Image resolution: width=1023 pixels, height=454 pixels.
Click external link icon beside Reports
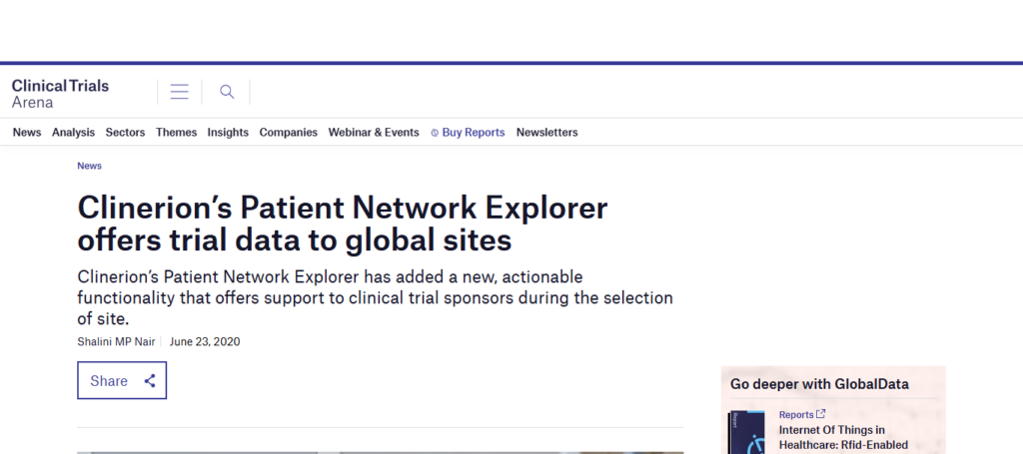[x=821, y=414]
